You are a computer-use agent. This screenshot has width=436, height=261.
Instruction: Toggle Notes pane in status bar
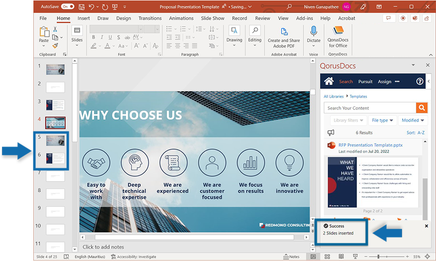(292, 257)
